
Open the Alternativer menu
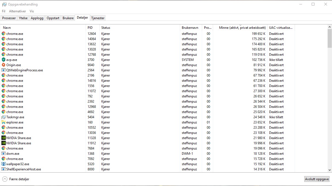point(18,11)
